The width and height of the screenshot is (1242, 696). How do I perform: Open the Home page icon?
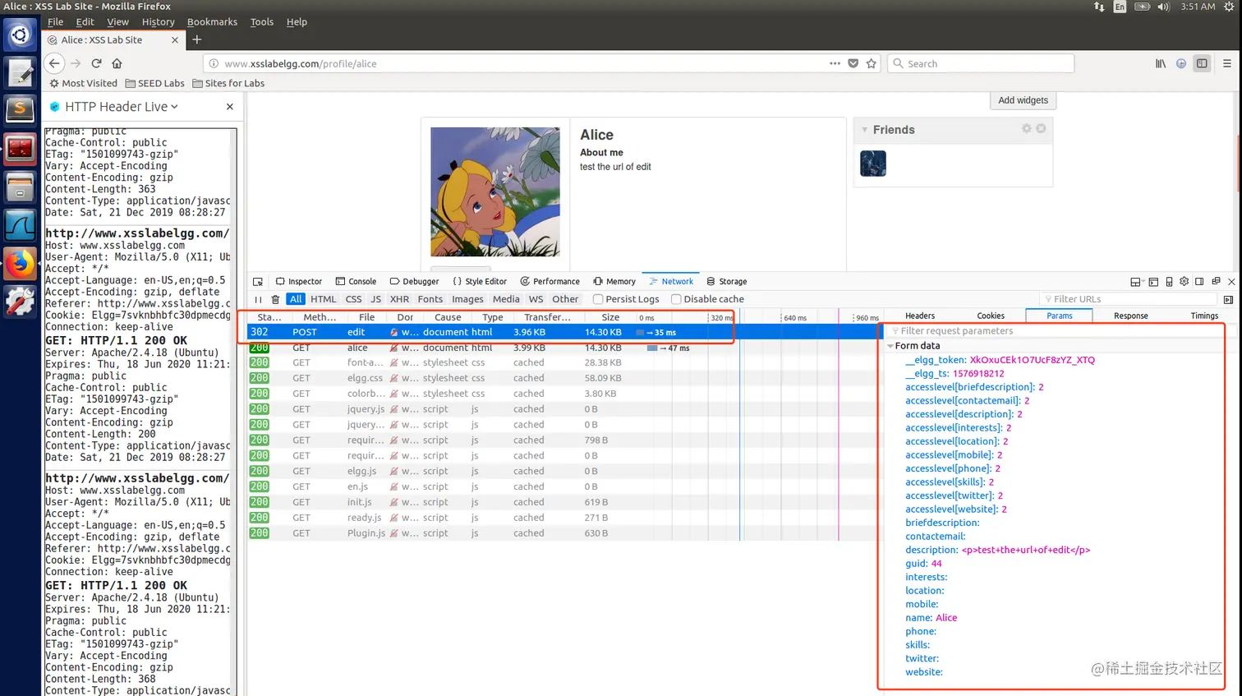117,63
